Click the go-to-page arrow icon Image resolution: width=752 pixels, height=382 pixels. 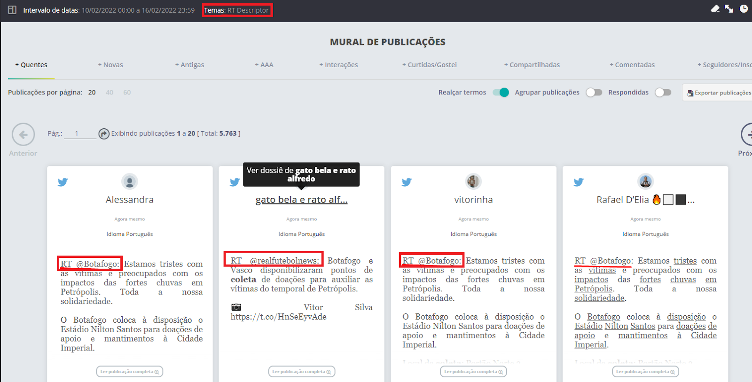tap(104, 134)
